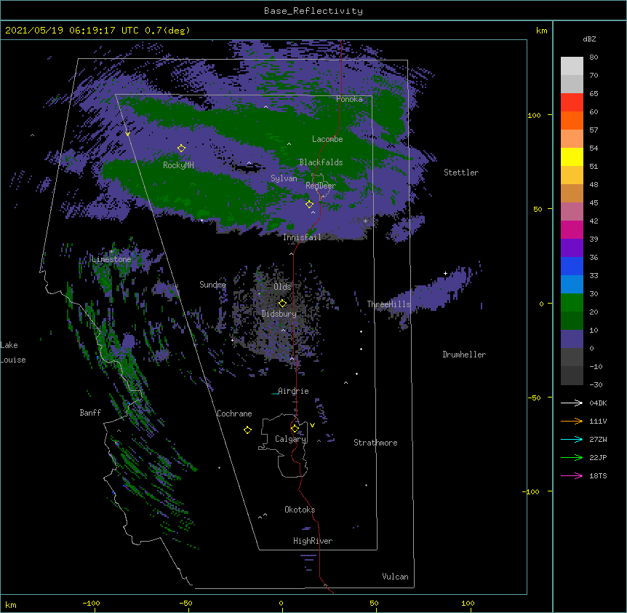The width and height of the screenshot is (627, 613).
Task: Click the white 04DK arrow legend icon
Action: click(572, 403)
